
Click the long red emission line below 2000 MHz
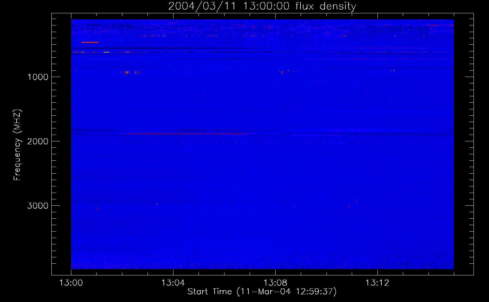click(187, 133)
